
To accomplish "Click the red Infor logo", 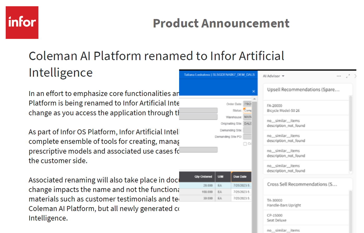I will [x=22, y=22].
